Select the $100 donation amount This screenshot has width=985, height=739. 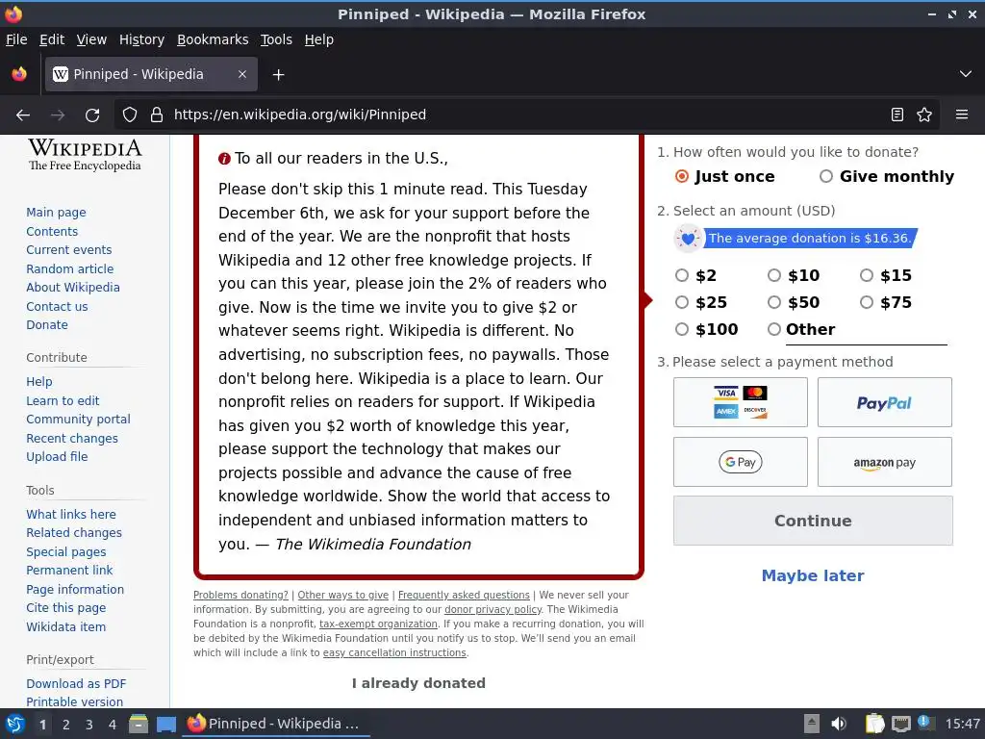click(x=682, y=329)
